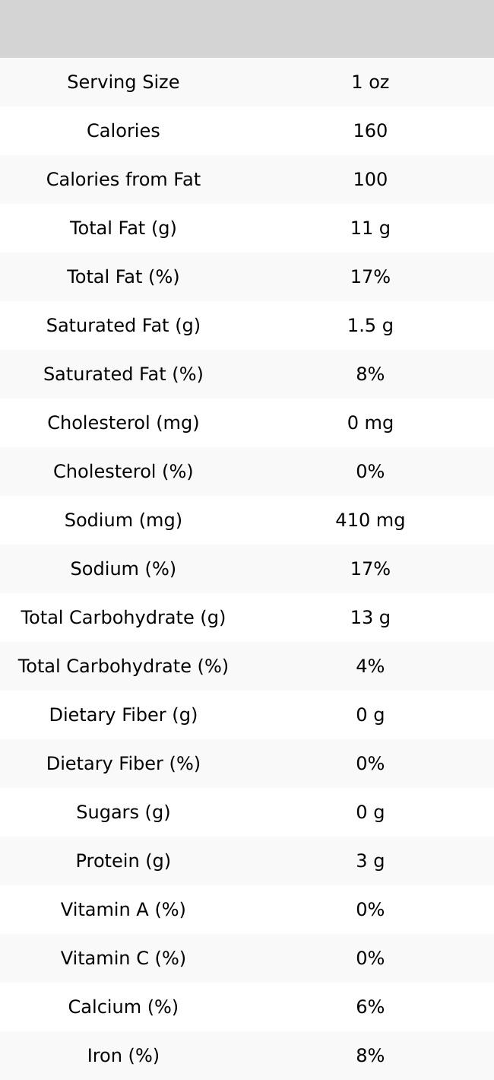Select the 0 mg cholesterol value

[x=370, y=423]
